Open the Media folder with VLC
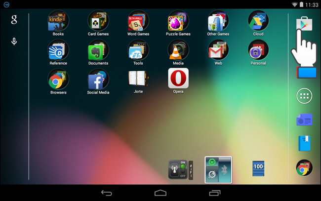 pos(178,50)
